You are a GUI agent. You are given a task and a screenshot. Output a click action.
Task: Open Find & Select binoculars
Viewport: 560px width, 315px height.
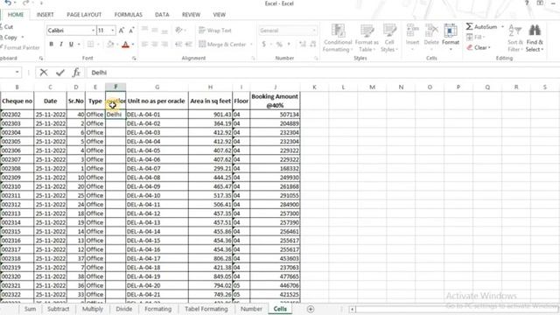(x=535, y=38)
